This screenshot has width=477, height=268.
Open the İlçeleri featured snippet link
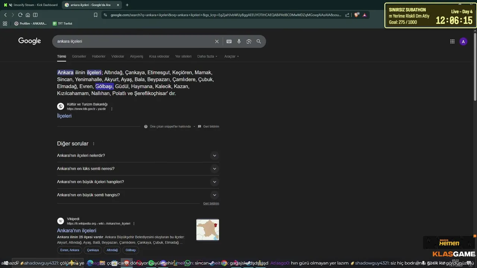click(64, 116)
